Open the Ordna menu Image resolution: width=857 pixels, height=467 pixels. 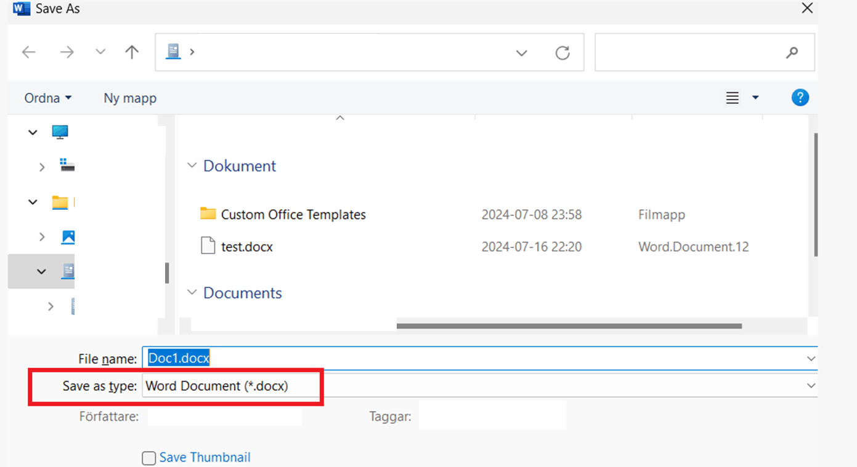pos(47,97)
